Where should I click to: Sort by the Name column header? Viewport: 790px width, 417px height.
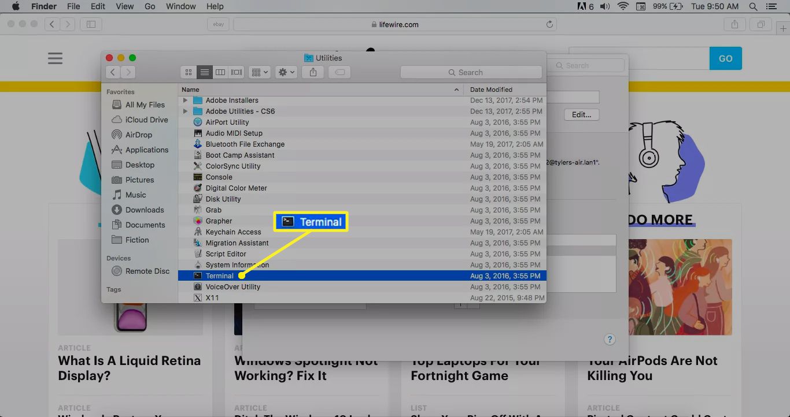321,90
